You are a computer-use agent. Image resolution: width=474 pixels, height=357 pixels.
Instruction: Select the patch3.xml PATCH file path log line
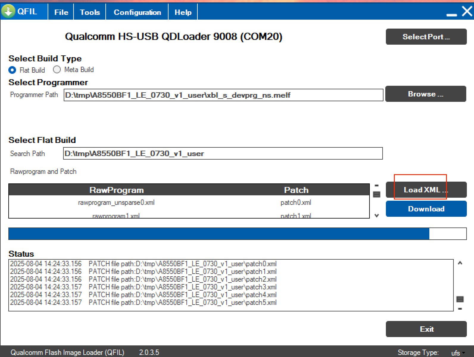click(143, 287)
